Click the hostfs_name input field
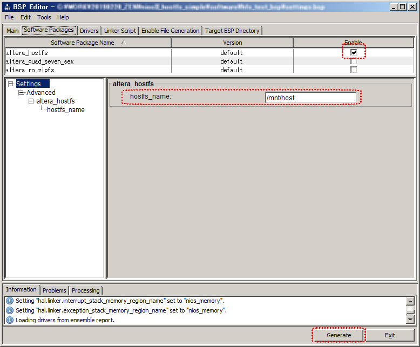The image size is (420, 347). (311, 98)
